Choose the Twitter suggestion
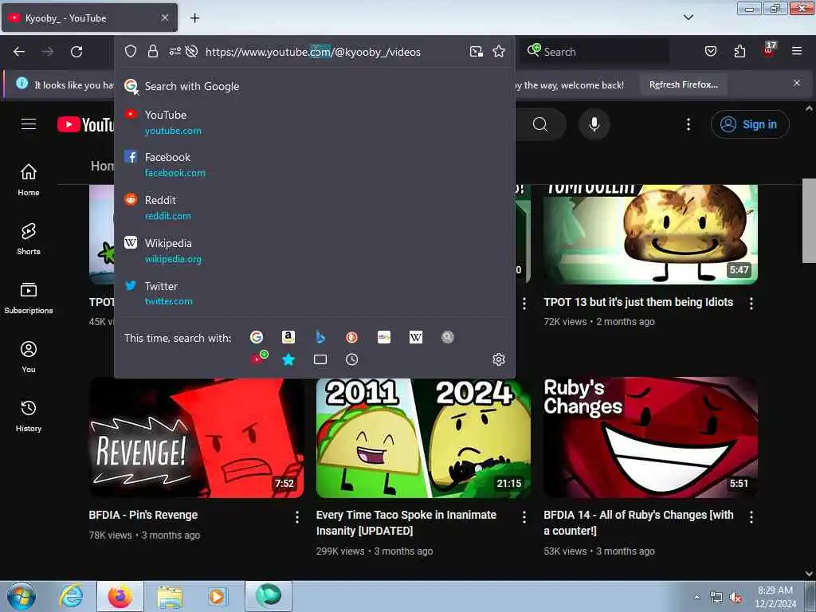The width and height of the screenshot is (816, 612). pyautogui.click(x=314, y=293)
